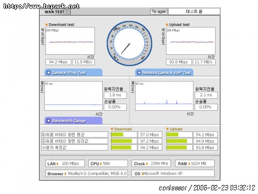Select the 57.0 Mbps average download value
Image resolution: width=258 pixels, height=194 pixels.
coord(150,135)
